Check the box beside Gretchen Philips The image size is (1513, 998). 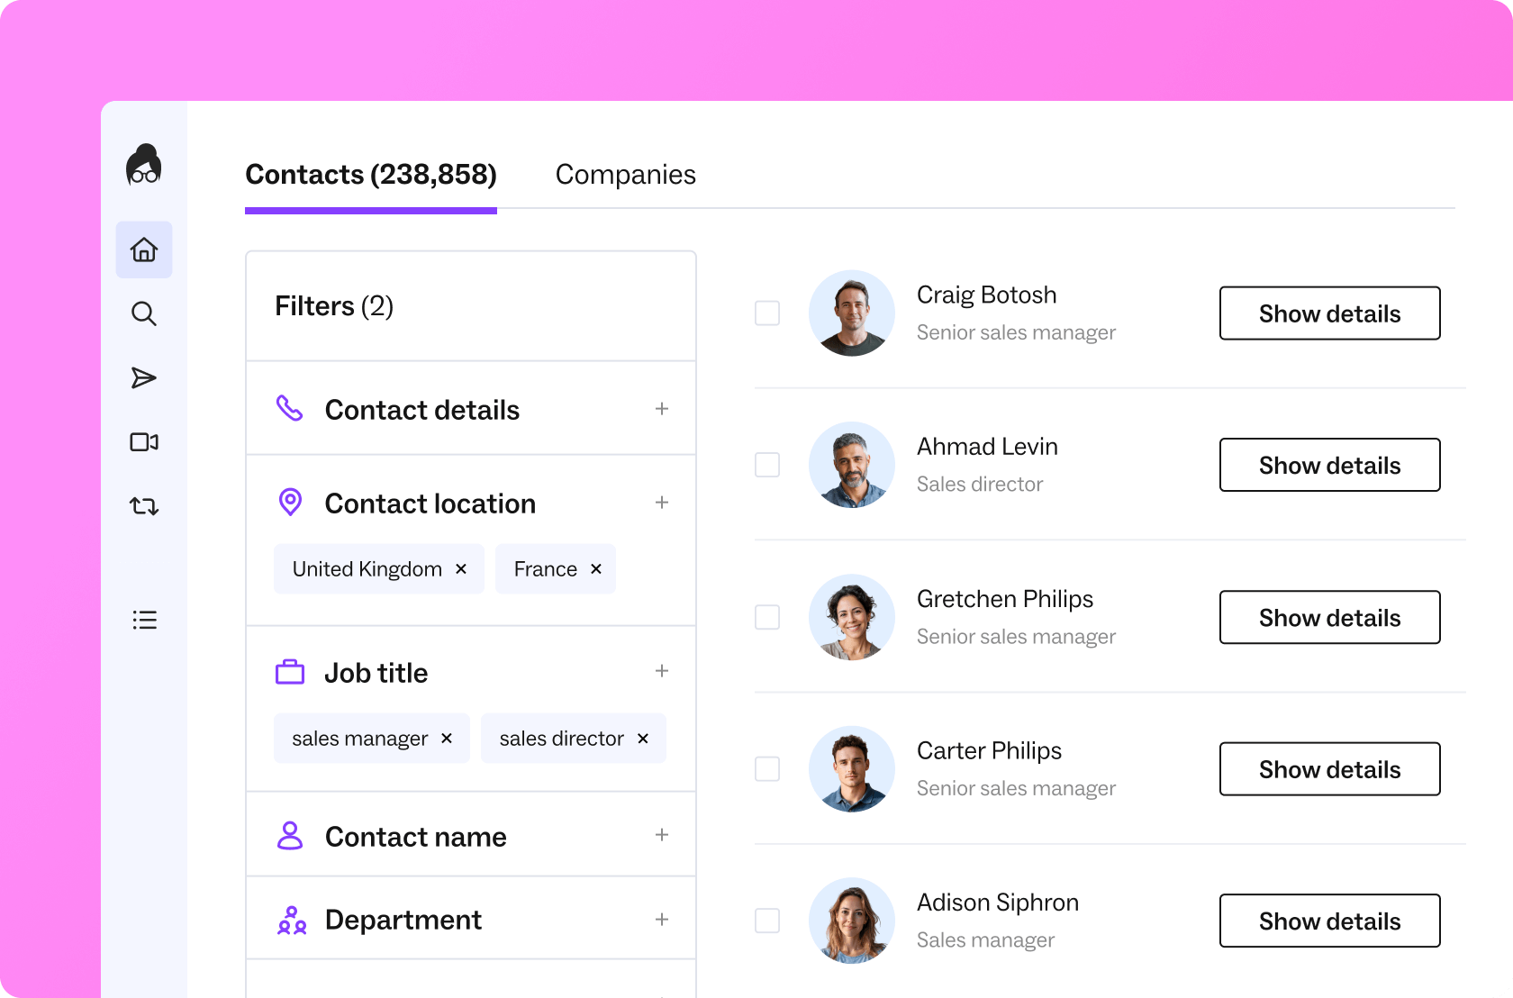(767, 617)
